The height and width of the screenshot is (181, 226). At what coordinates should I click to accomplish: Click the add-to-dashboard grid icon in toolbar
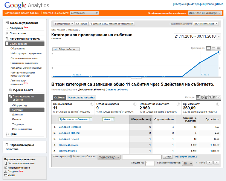91,24
